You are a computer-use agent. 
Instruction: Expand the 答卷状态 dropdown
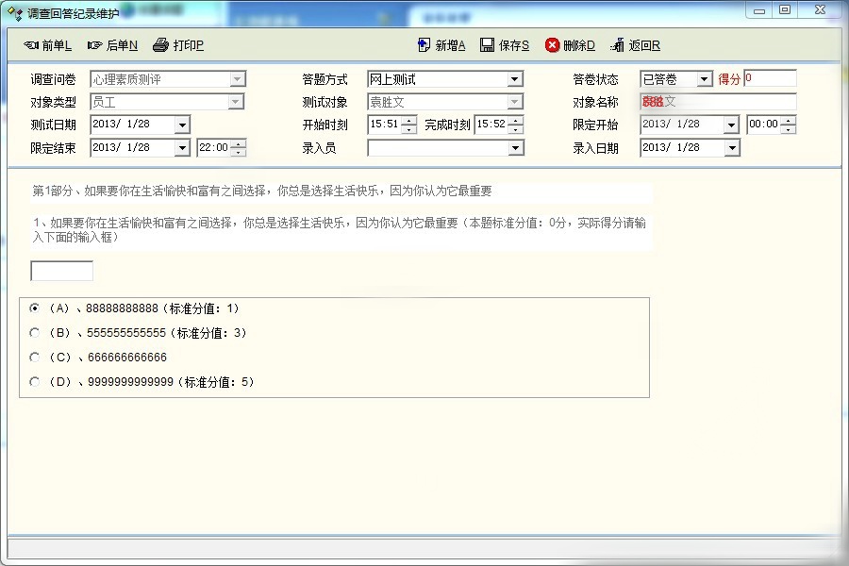pos(704,79)
